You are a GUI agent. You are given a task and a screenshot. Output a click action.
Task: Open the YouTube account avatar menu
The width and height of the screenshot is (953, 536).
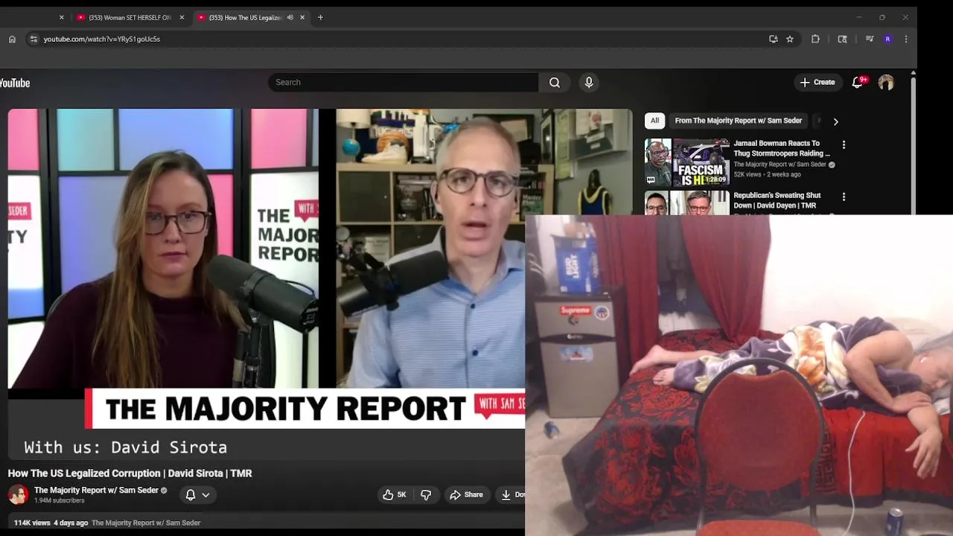(886, 83)
